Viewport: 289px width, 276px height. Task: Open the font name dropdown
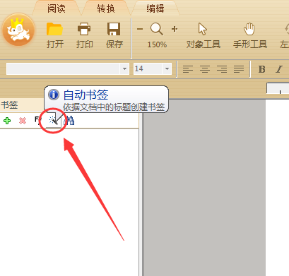coord(124,69)
